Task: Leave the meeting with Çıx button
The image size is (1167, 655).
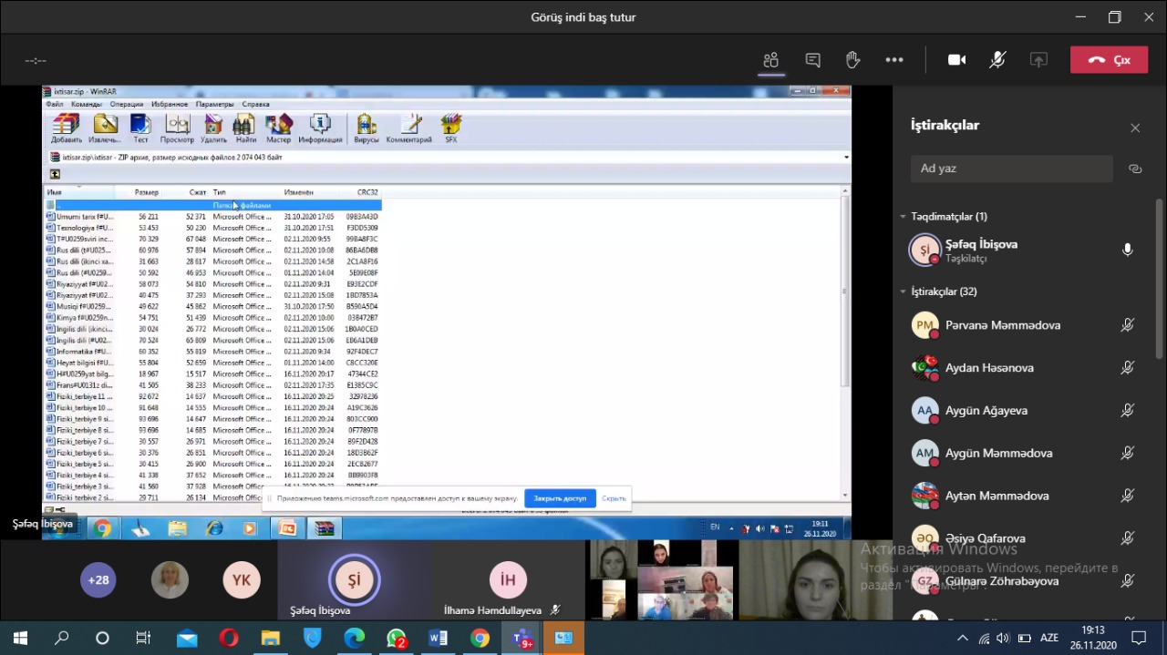Action: tap(1109, 60)
